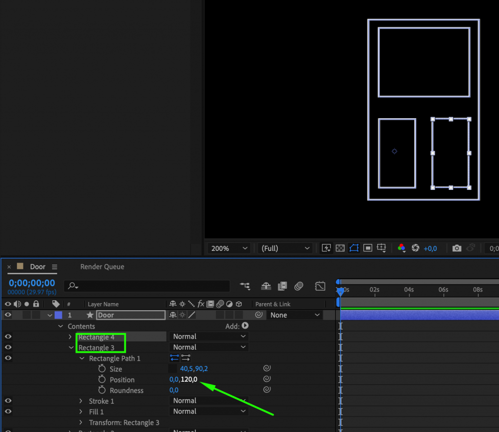Click the Add button in the Contents row

(x=245, y=326)
